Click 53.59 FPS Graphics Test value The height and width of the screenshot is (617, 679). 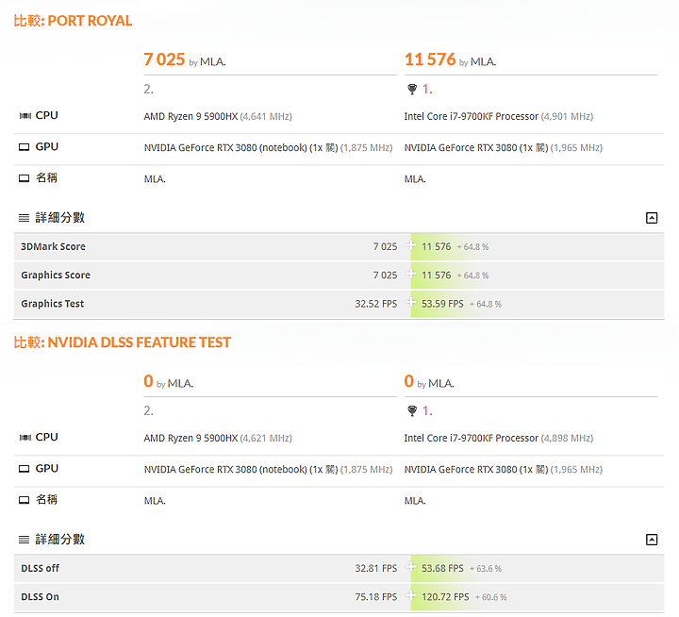[x=442, y=304]
